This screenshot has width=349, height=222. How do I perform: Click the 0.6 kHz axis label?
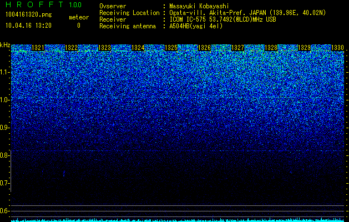tap(4, 211)
